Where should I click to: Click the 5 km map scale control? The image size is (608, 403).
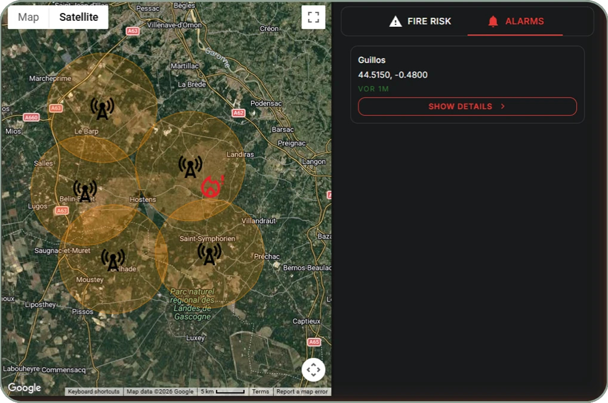(x=223, y=392)
